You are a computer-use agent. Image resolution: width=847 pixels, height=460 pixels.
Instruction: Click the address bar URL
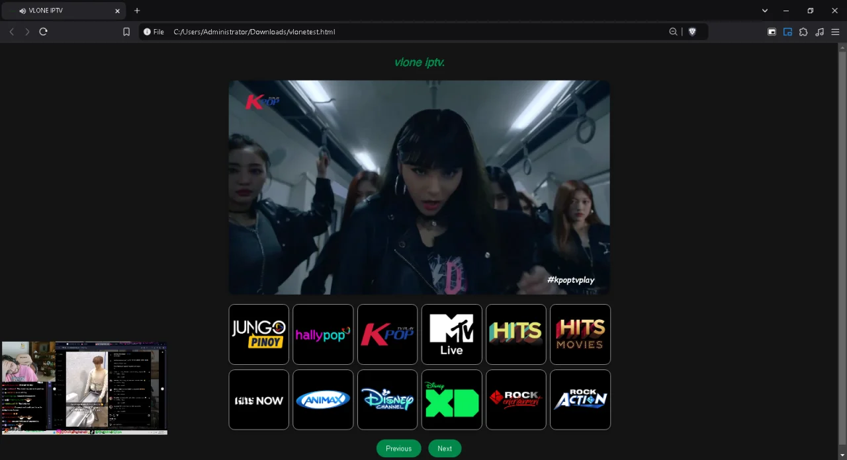tap(254, 32)
